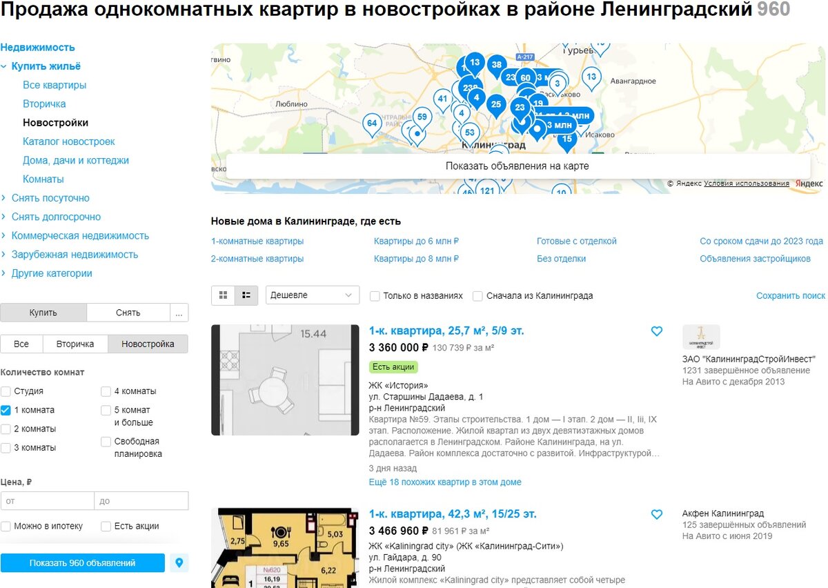Click map cluster marker labeled 64
The image size is (828, 588).
point(372,126)
